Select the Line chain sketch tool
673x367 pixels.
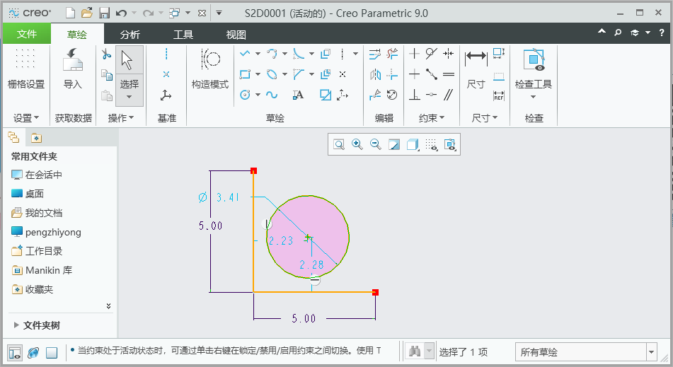point(245,54)
